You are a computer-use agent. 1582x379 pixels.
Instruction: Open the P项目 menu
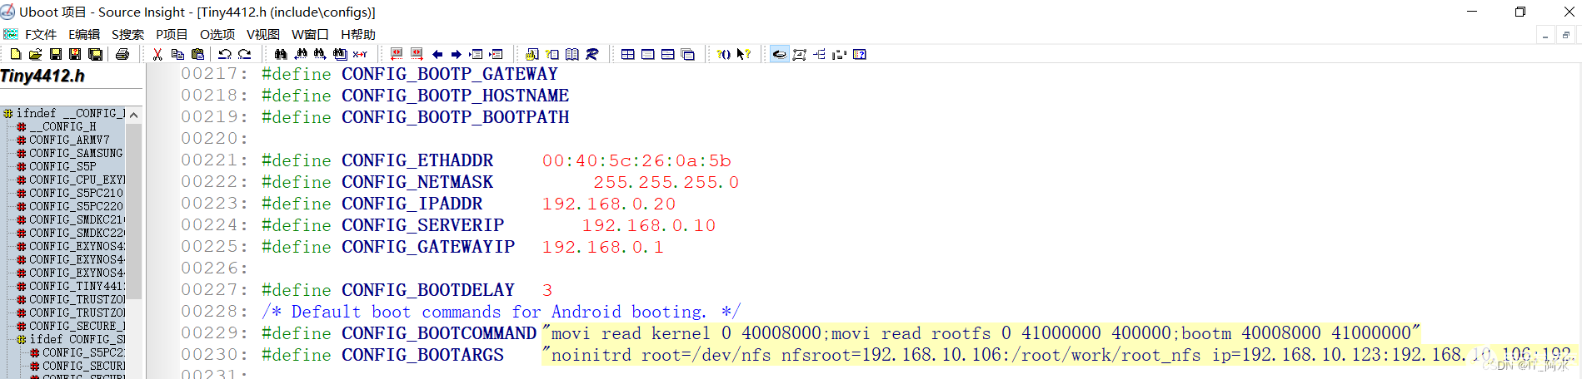(x=172, y=34)
